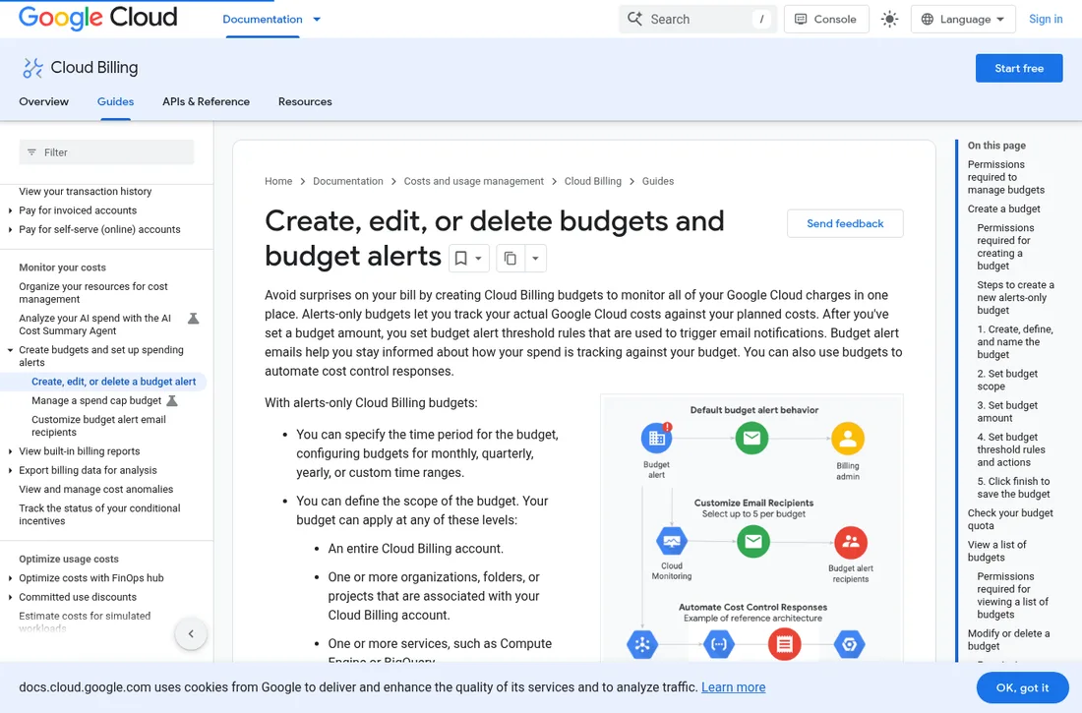Click the Cloud Monitoring icon in diagram
This screenshot has height=713, width=1082.
(672, 541)
